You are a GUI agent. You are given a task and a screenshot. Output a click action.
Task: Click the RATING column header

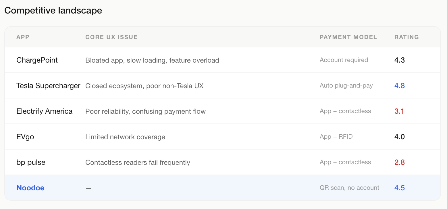pyautogui.click(x=406, y=37)
